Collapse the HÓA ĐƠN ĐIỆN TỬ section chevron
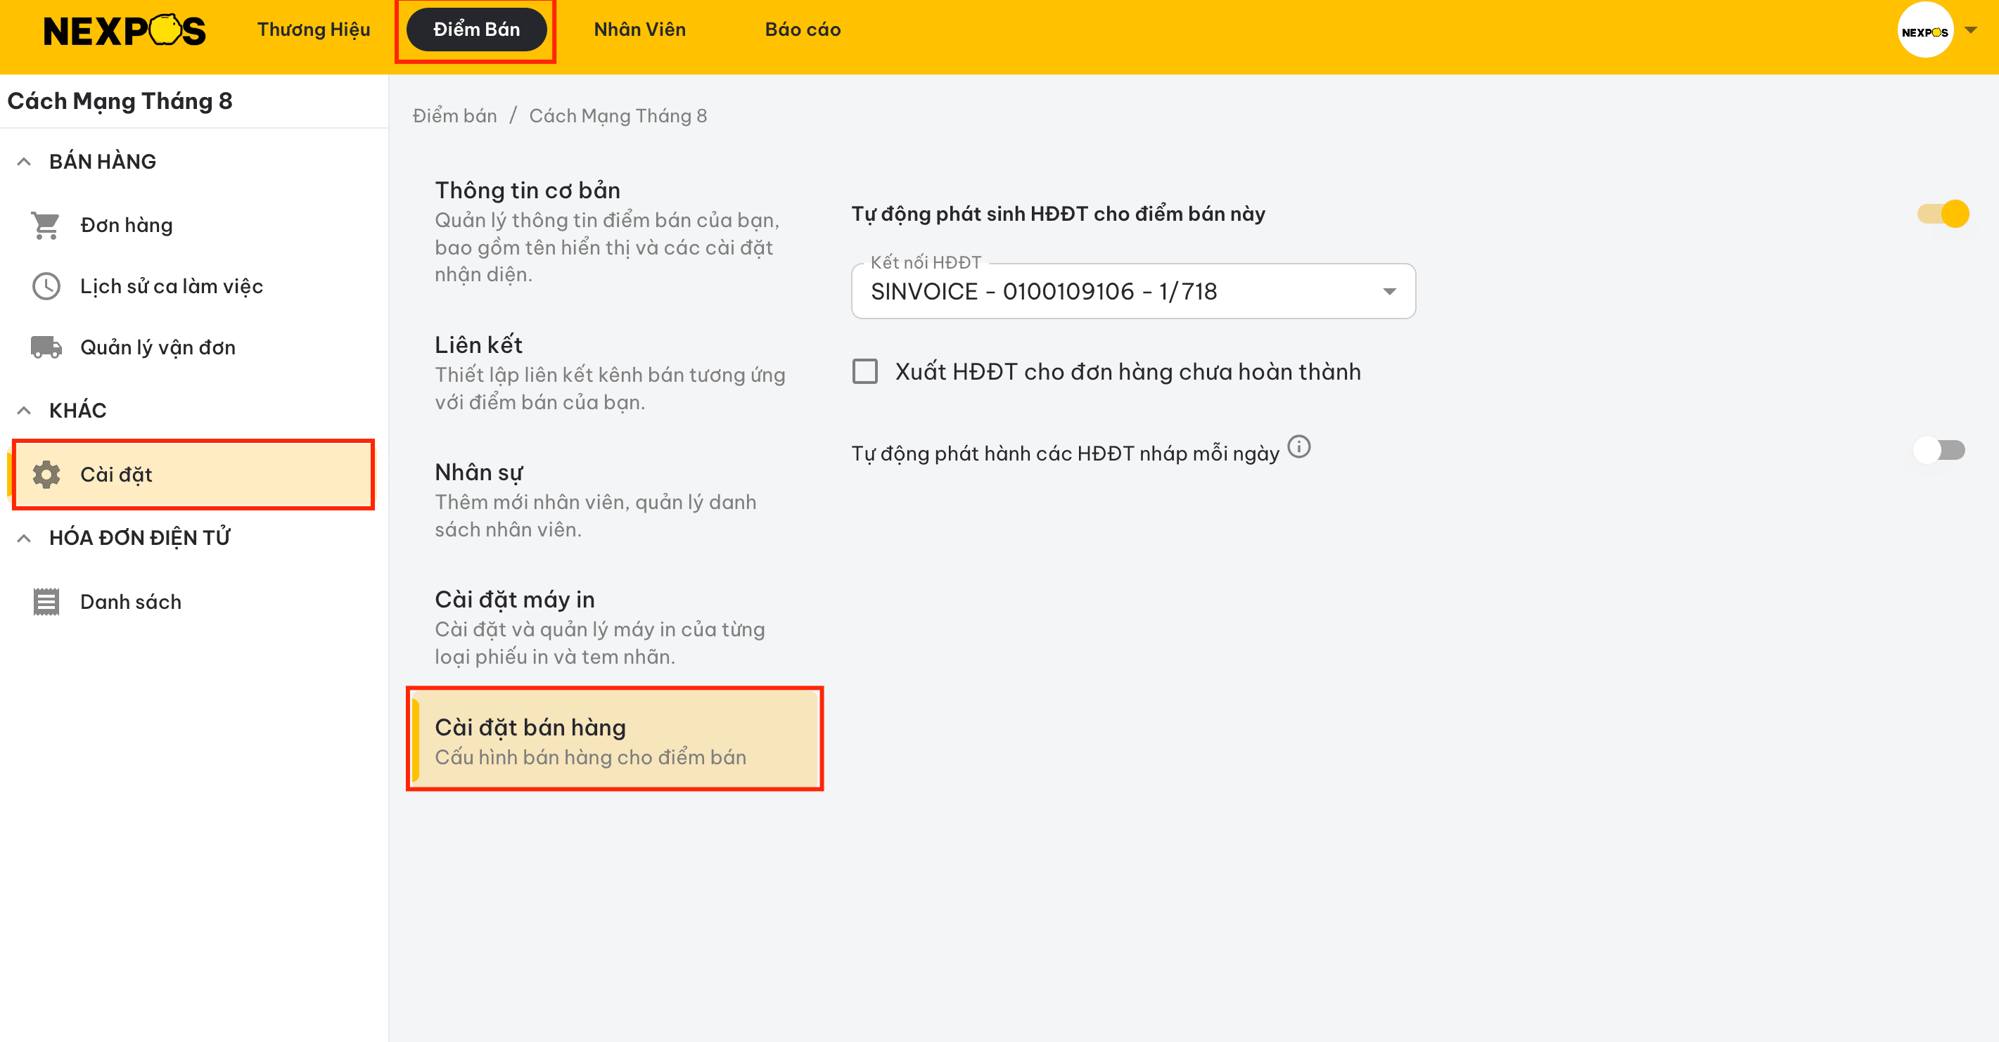Image resolution: width=1999 pixels, height=1042 pixels. click(x=24, y=538)
